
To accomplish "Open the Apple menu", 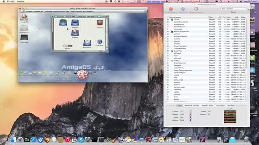I will pyautogui.click(x=3, y=1).
